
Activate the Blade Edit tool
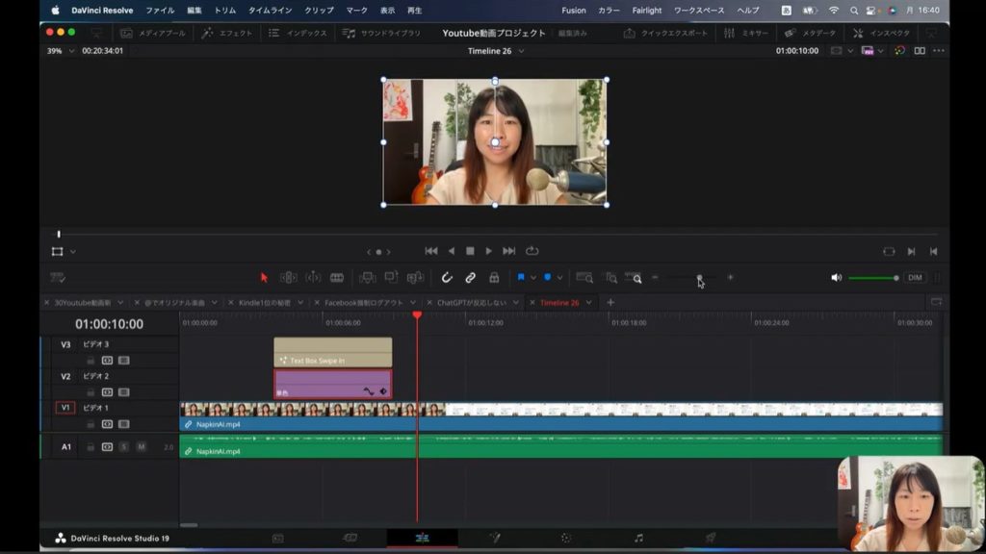pyautogui.click(x=337, y=278)
